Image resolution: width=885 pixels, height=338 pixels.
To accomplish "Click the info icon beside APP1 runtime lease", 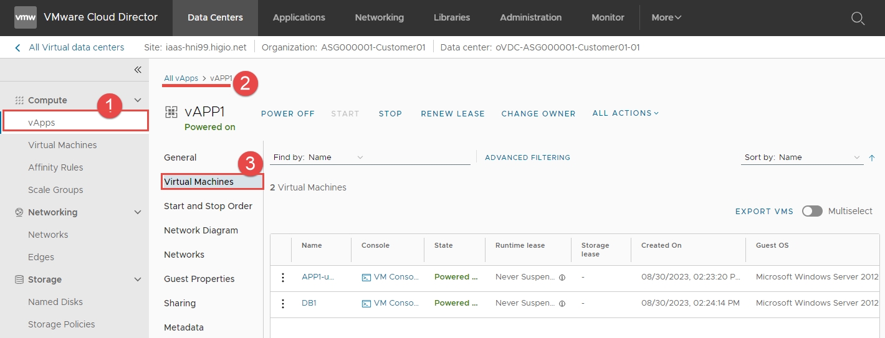I will click(562, 278).
